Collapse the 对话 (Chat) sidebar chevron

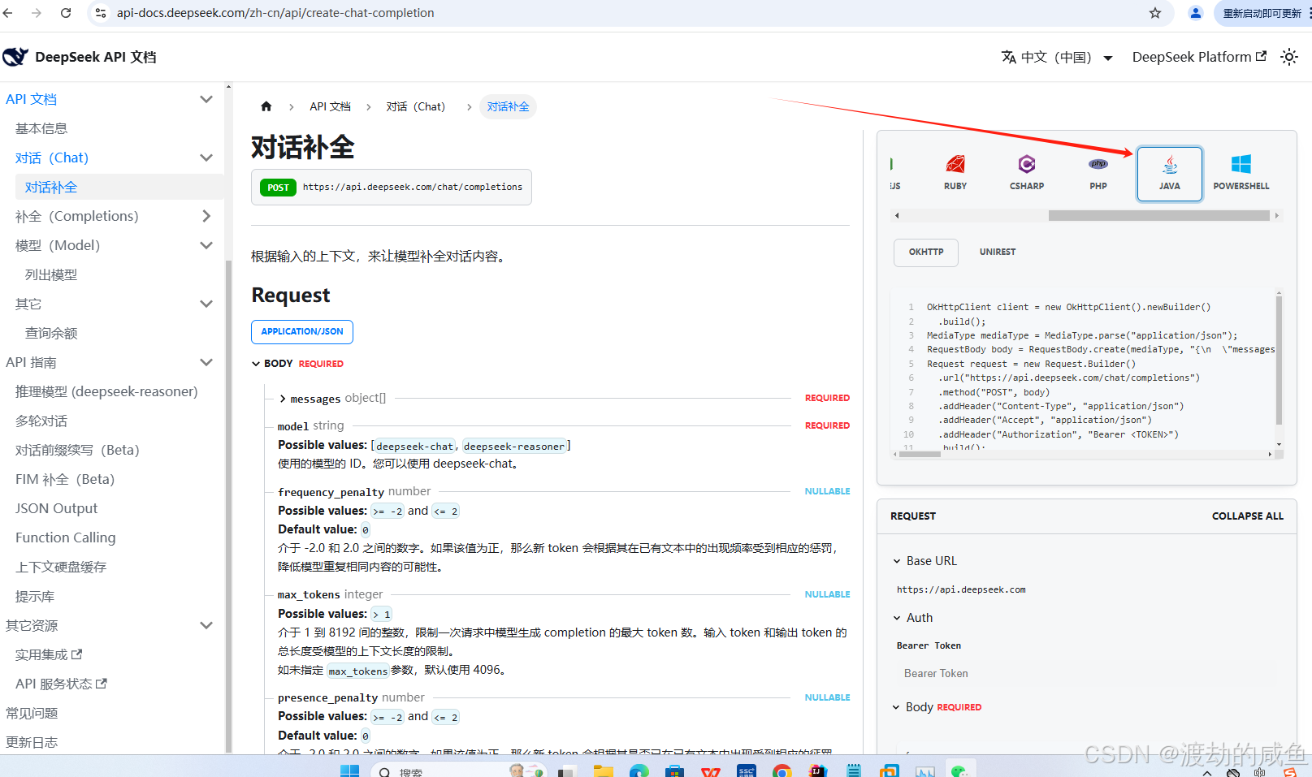coord(206,158)
